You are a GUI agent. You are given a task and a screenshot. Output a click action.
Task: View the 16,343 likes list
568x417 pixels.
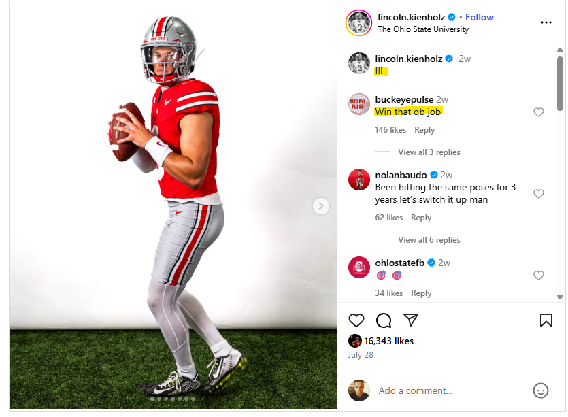click(388, 341)
